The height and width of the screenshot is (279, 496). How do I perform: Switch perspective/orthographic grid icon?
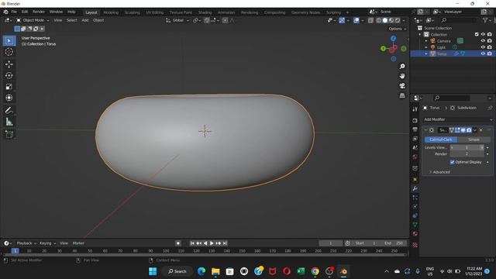pos(402,95)
